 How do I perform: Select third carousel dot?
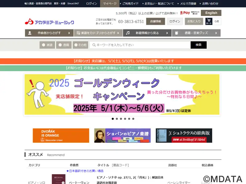coord(121,119)
